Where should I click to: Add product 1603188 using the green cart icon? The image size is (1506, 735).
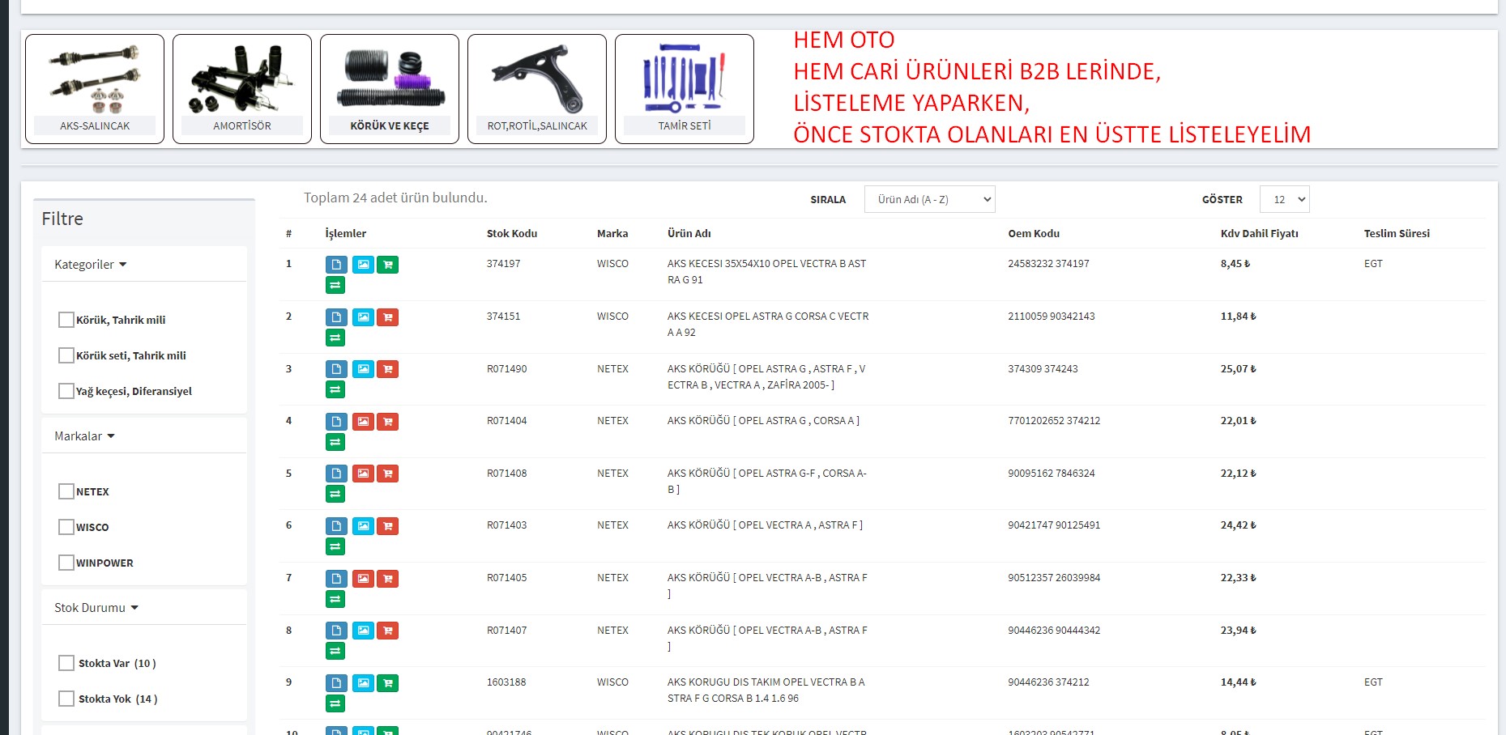387,683
